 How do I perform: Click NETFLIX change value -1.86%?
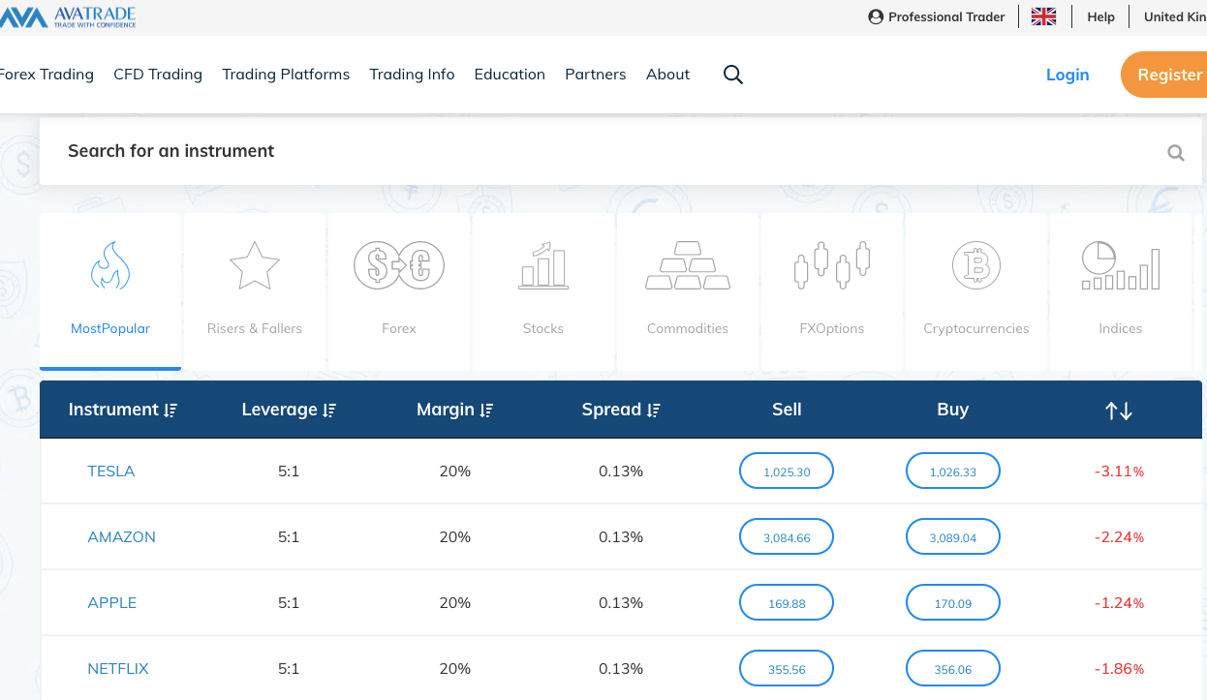(x=1119, y=669)
